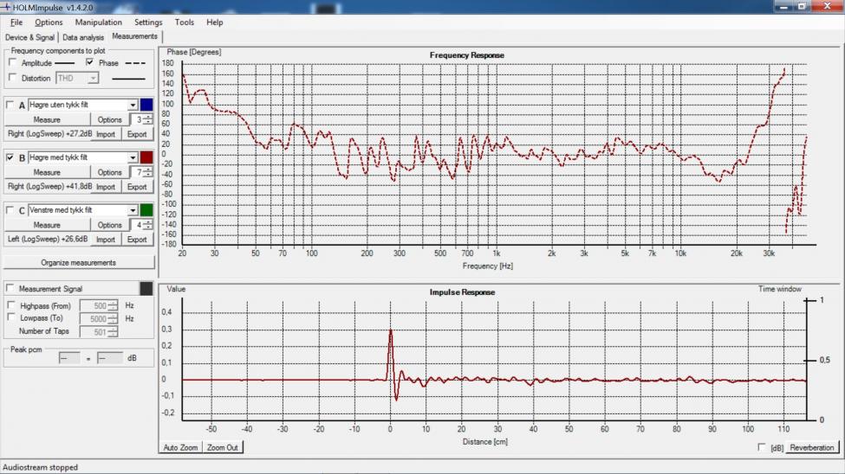Click the green color swatch for slot C
The image size is (845, 474).
point(146,210)
